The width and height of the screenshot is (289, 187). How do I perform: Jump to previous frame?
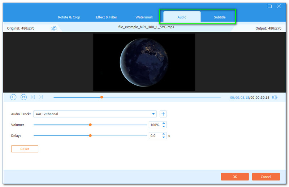33,97
